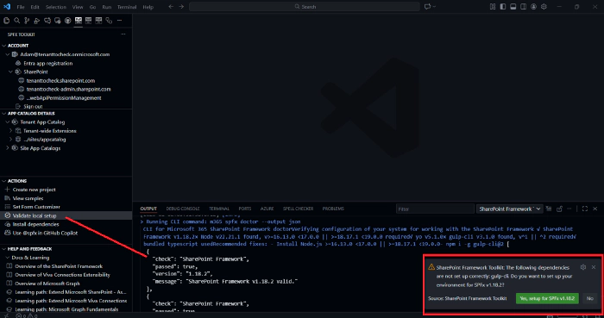Select the active SPFx Toolkit view icon
604x318 pixels.
click(x=79, y=21)
